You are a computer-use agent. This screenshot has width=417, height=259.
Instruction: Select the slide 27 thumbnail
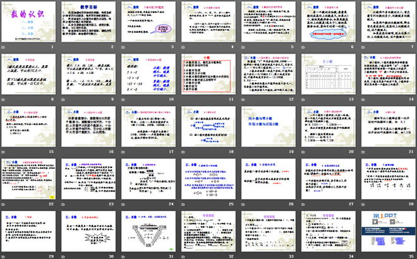pos(329,179)
